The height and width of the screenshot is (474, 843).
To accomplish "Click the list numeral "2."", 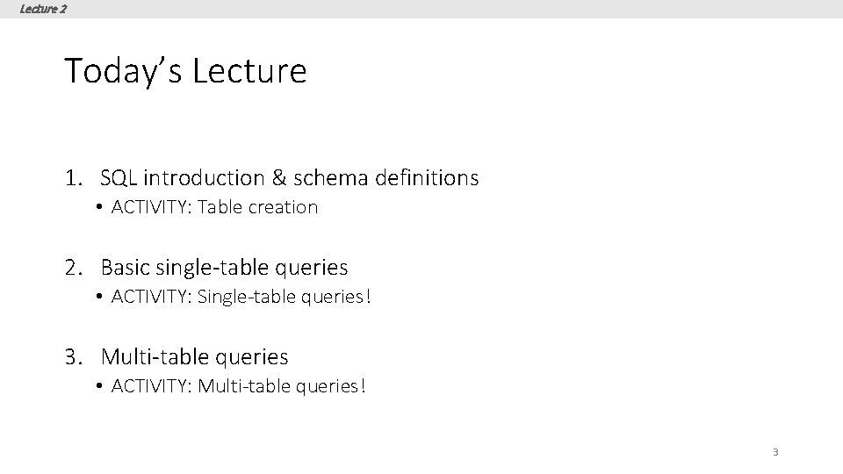I will [x=74, y=267].
